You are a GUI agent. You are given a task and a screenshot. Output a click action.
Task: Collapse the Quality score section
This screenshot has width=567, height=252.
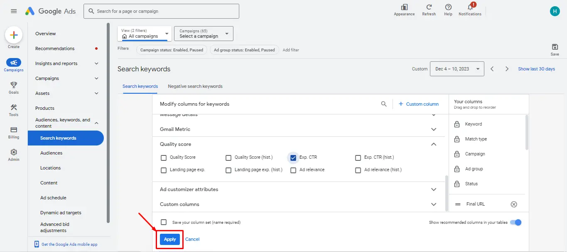(x=434, y=144)
